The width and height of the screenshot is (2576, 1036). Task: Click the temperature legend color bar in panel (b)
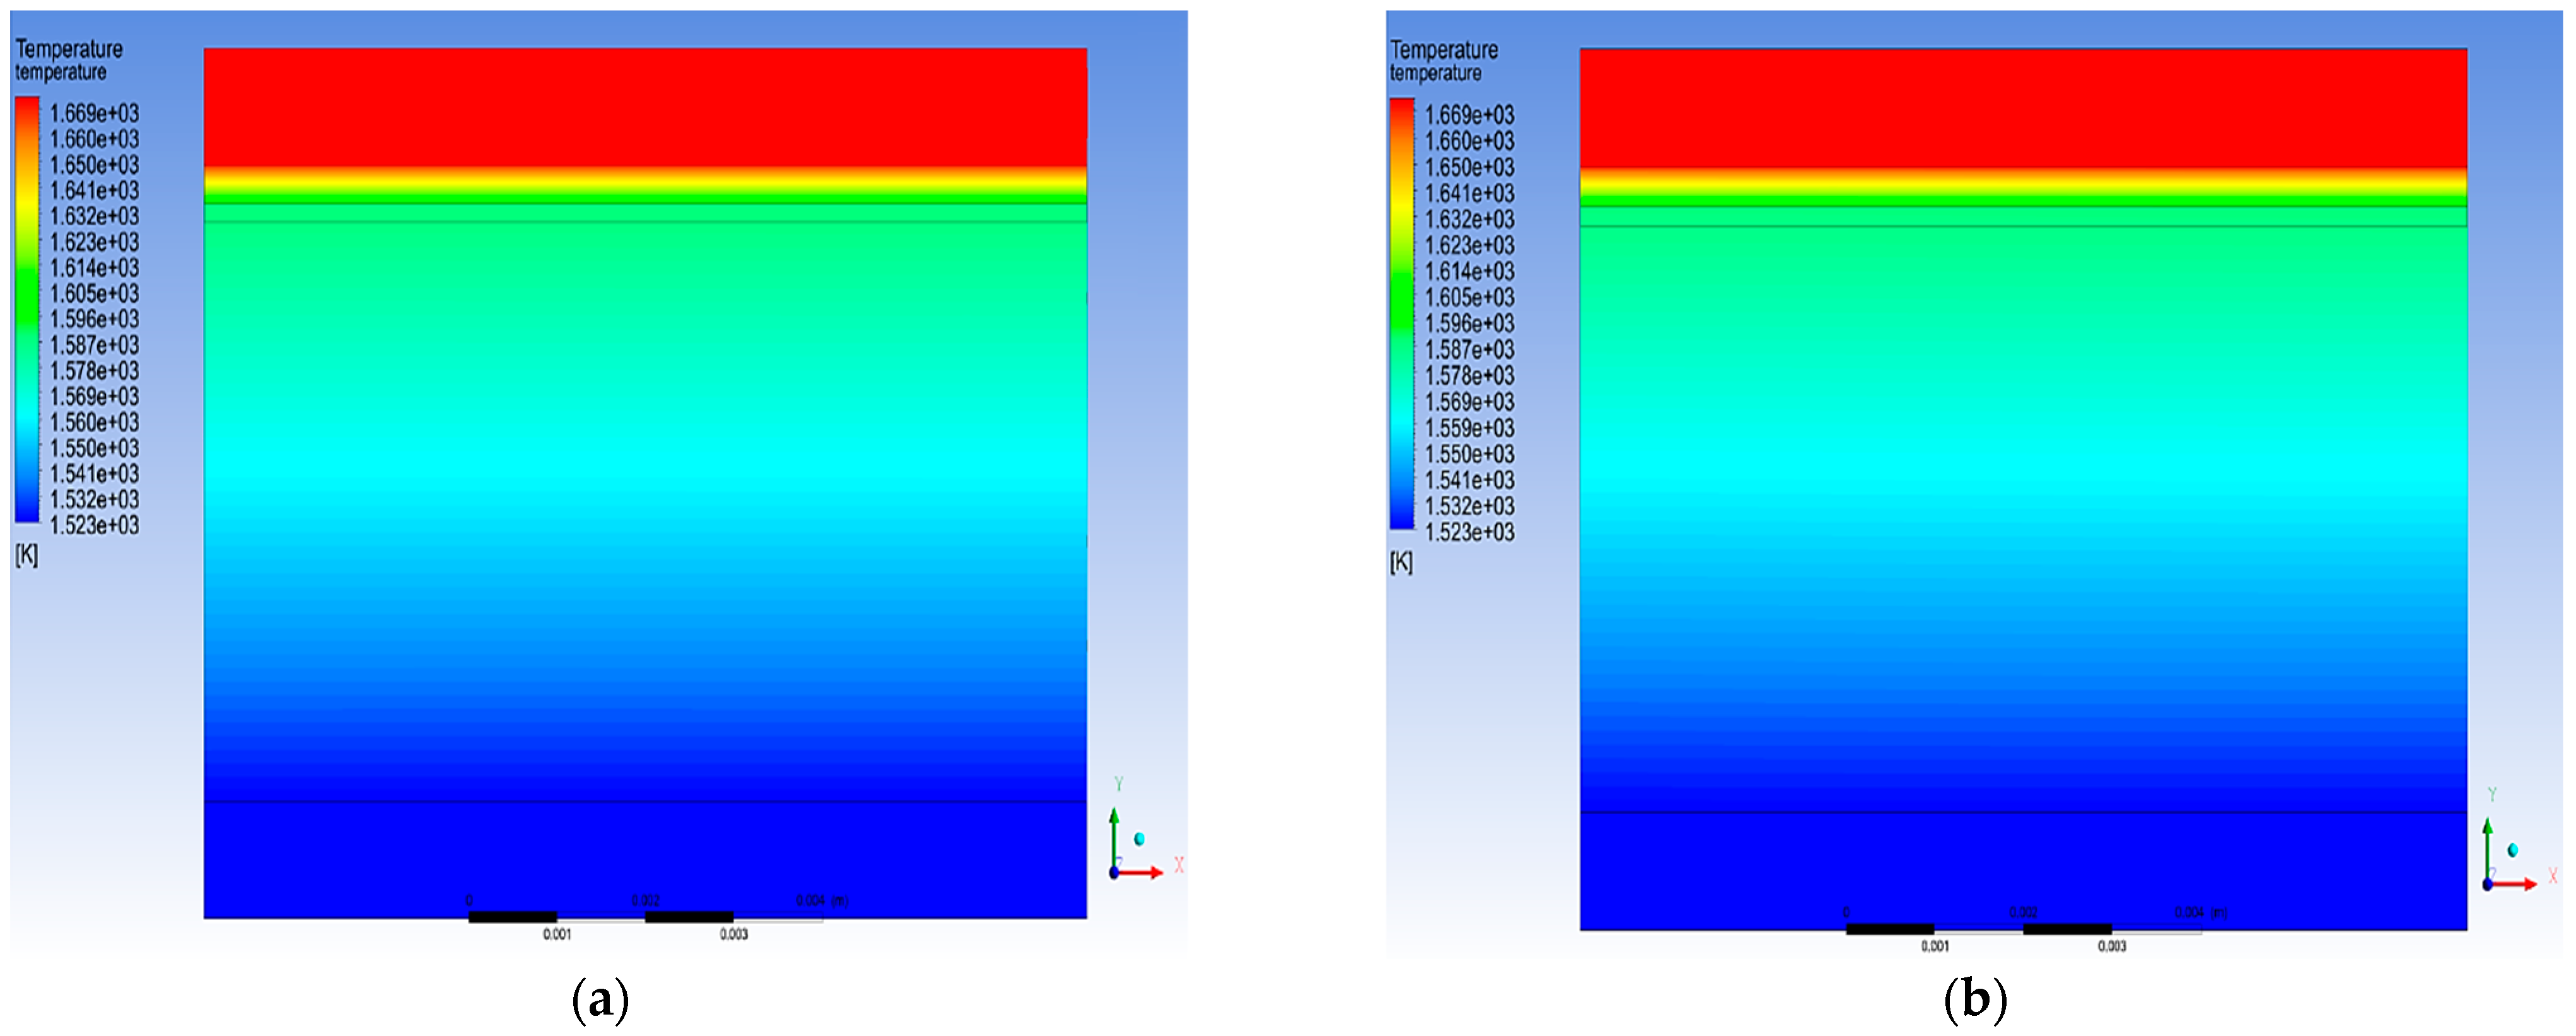tap(1402, 313)
